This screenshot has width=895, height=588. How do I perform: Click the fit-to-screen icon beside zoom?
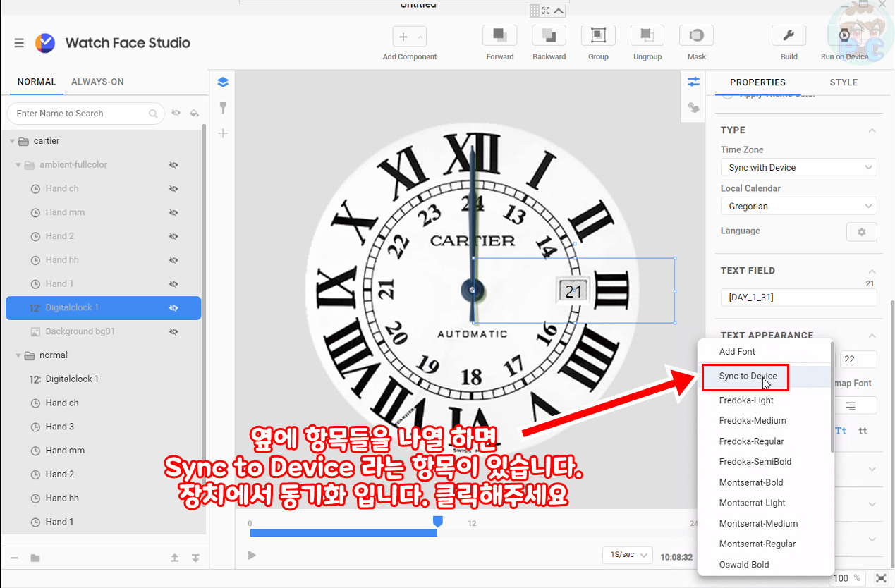[881, 578]
